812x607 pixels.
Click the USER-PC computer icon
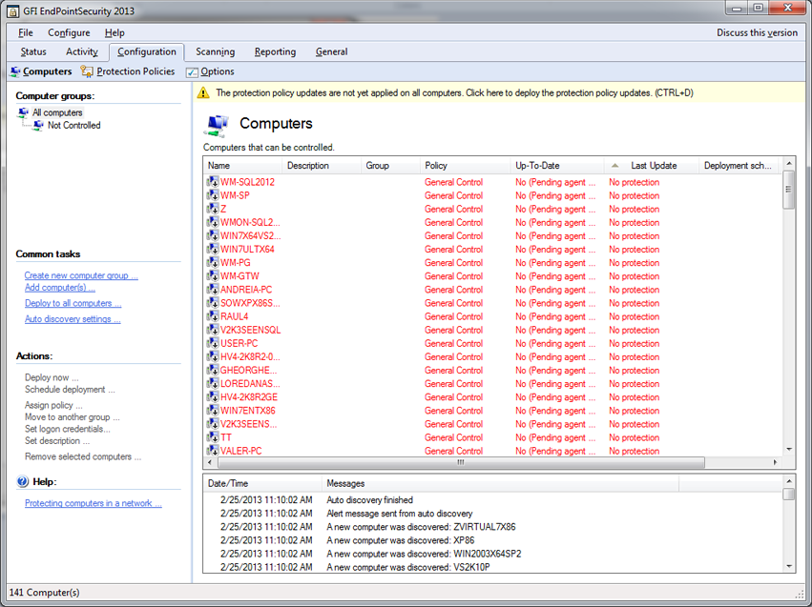click(x=213, y=343)
